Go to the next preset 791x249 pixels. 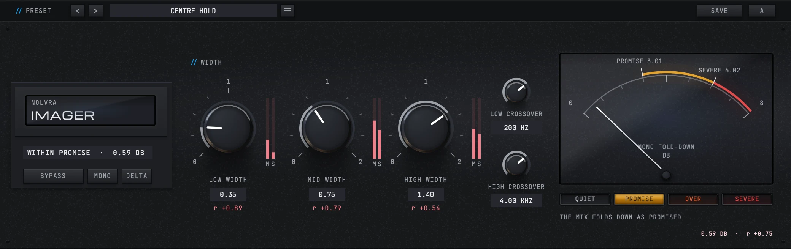(96, 11)
